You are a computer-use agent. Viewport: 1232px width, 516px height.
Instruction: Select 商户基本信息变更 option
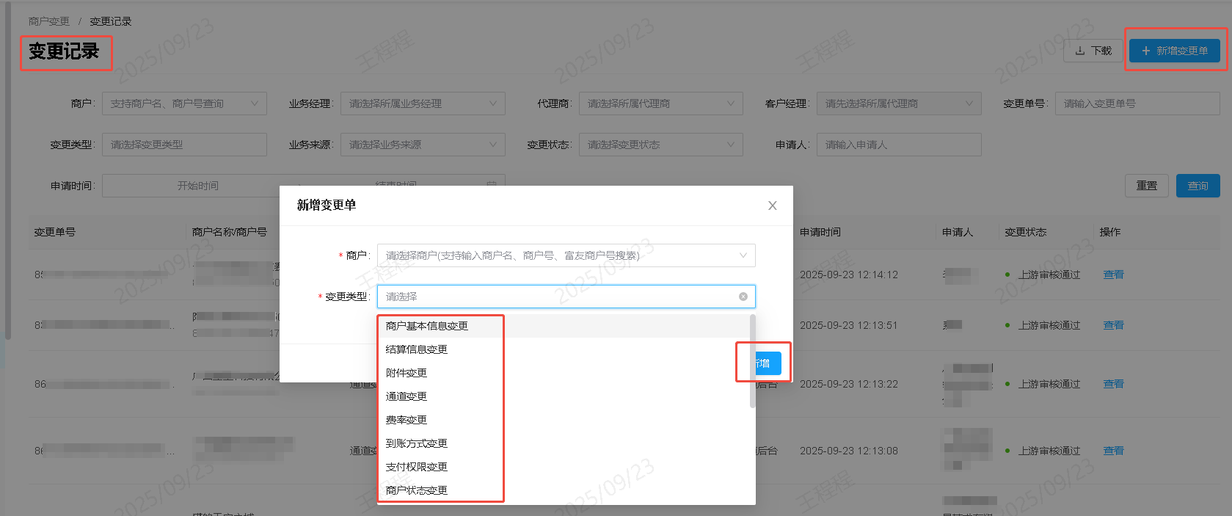tap(427, 326)
